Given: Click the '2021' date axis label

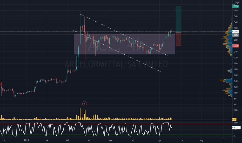Looking at the screenshot, I should (26, 140).
